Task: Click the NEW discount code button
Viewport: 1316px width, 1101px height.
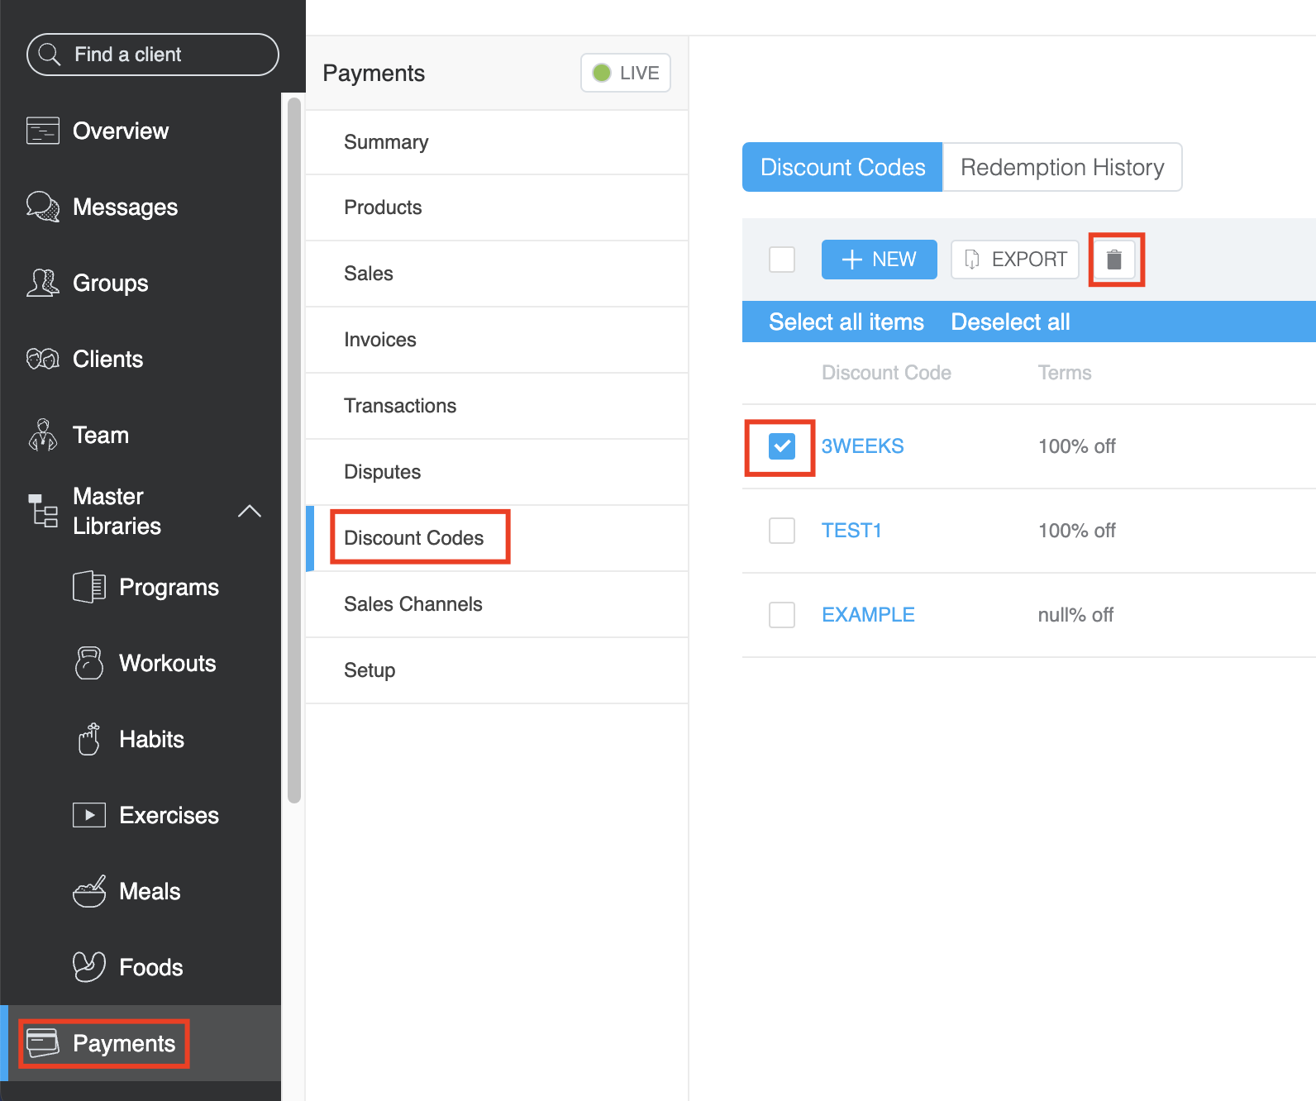Action: [879, 260]
